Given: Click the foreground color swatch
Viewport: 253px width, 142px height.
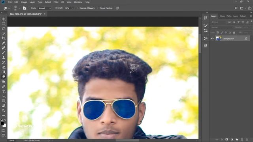Looking at the screenshot, I should click(x=2, y=123).
